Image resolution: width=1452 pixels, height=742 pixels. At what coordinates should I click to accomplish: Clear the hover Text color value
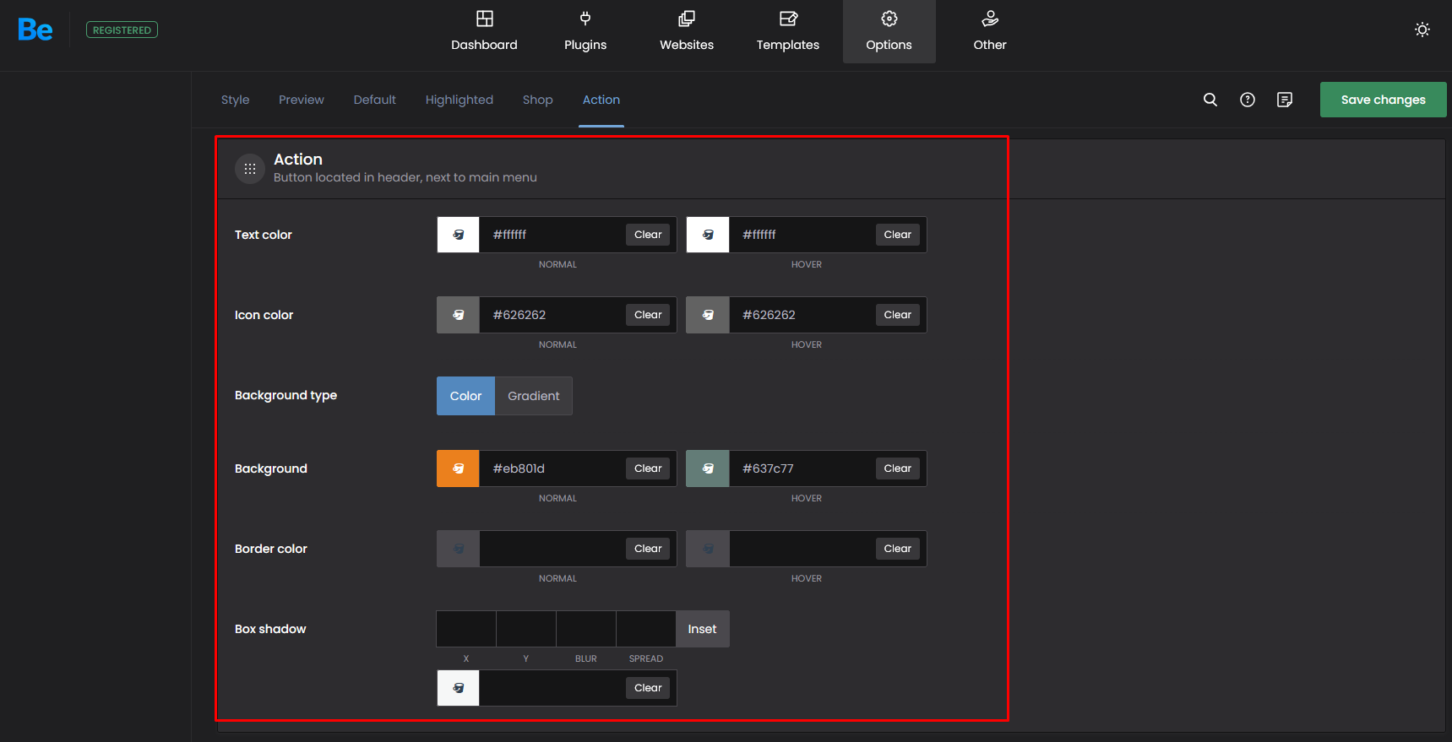click(x=897, y=235)
